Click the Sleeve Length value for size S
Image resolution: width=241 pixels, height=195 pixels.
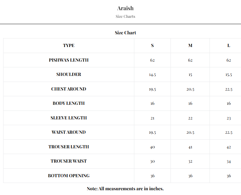point(152,118)
